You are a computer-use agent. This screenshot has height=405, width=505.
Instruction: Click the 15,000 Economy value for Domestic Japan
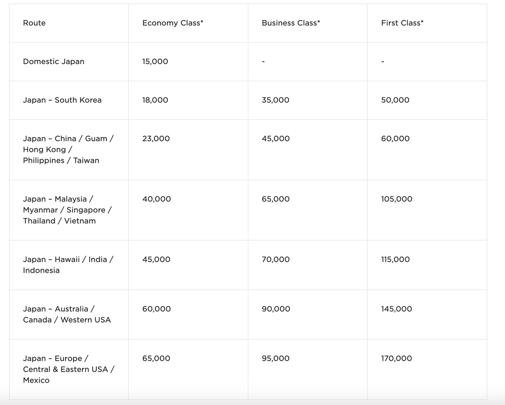tap(155, 61)
